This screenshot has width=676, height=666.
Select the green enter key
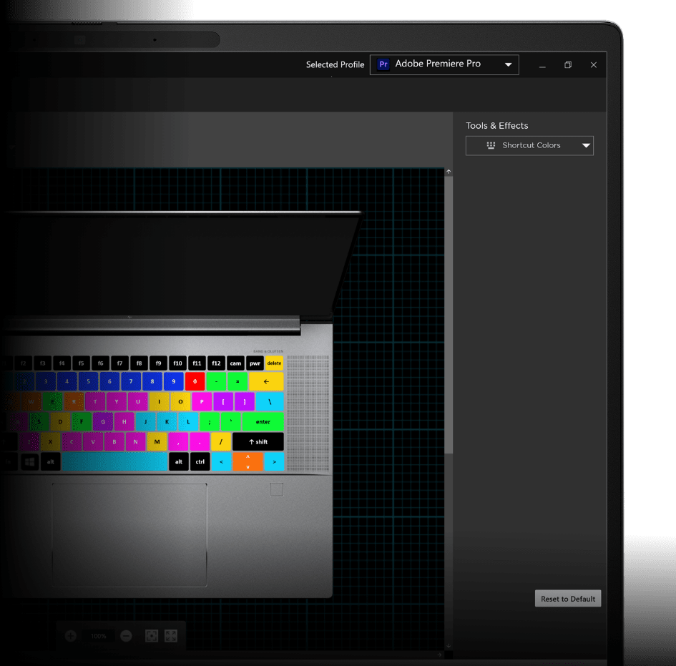(263, 421)
